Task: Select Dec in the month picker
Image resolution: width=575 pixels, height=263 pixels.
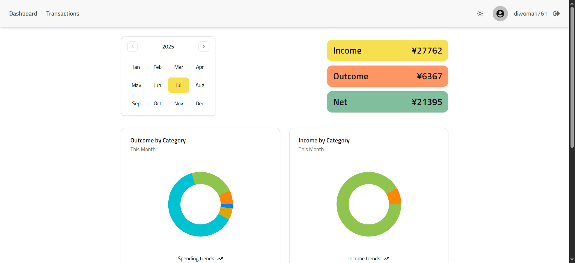Action: [200, 104]
